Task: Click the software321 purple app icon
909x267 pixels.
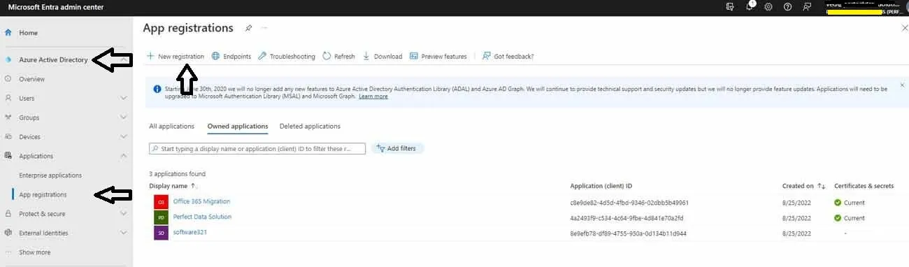Action: point(161,233)
